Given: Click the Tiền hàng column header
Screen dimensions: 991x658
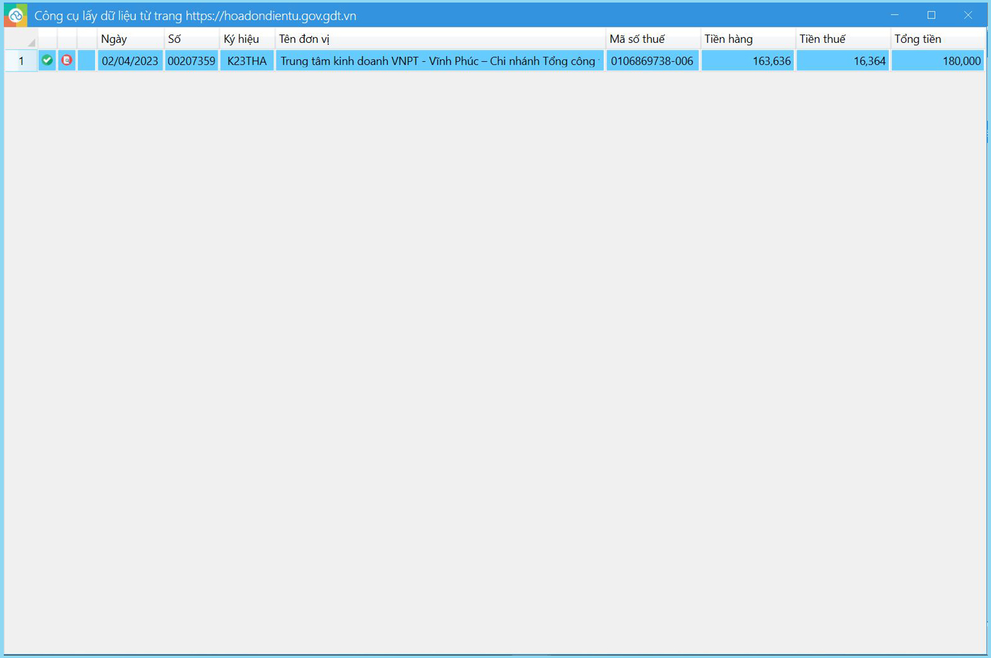Looking at the screenshot, I should (x=747, y=39).
